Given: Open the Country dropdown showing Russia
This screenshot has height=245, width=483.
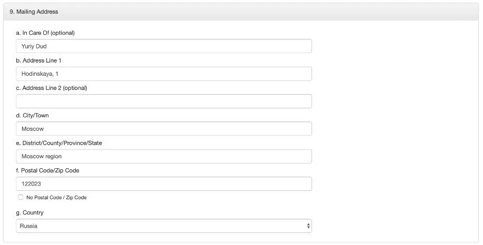Looking at the screenshot, I should point(163,226).
